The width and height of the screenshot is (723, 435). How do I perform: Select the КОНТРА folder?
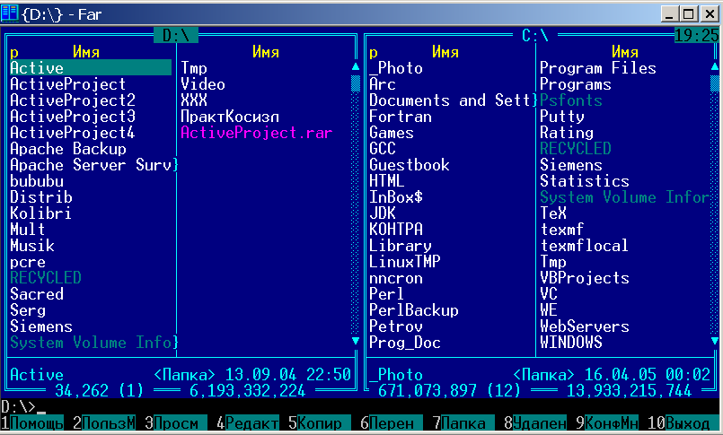(x=396, y=230)
